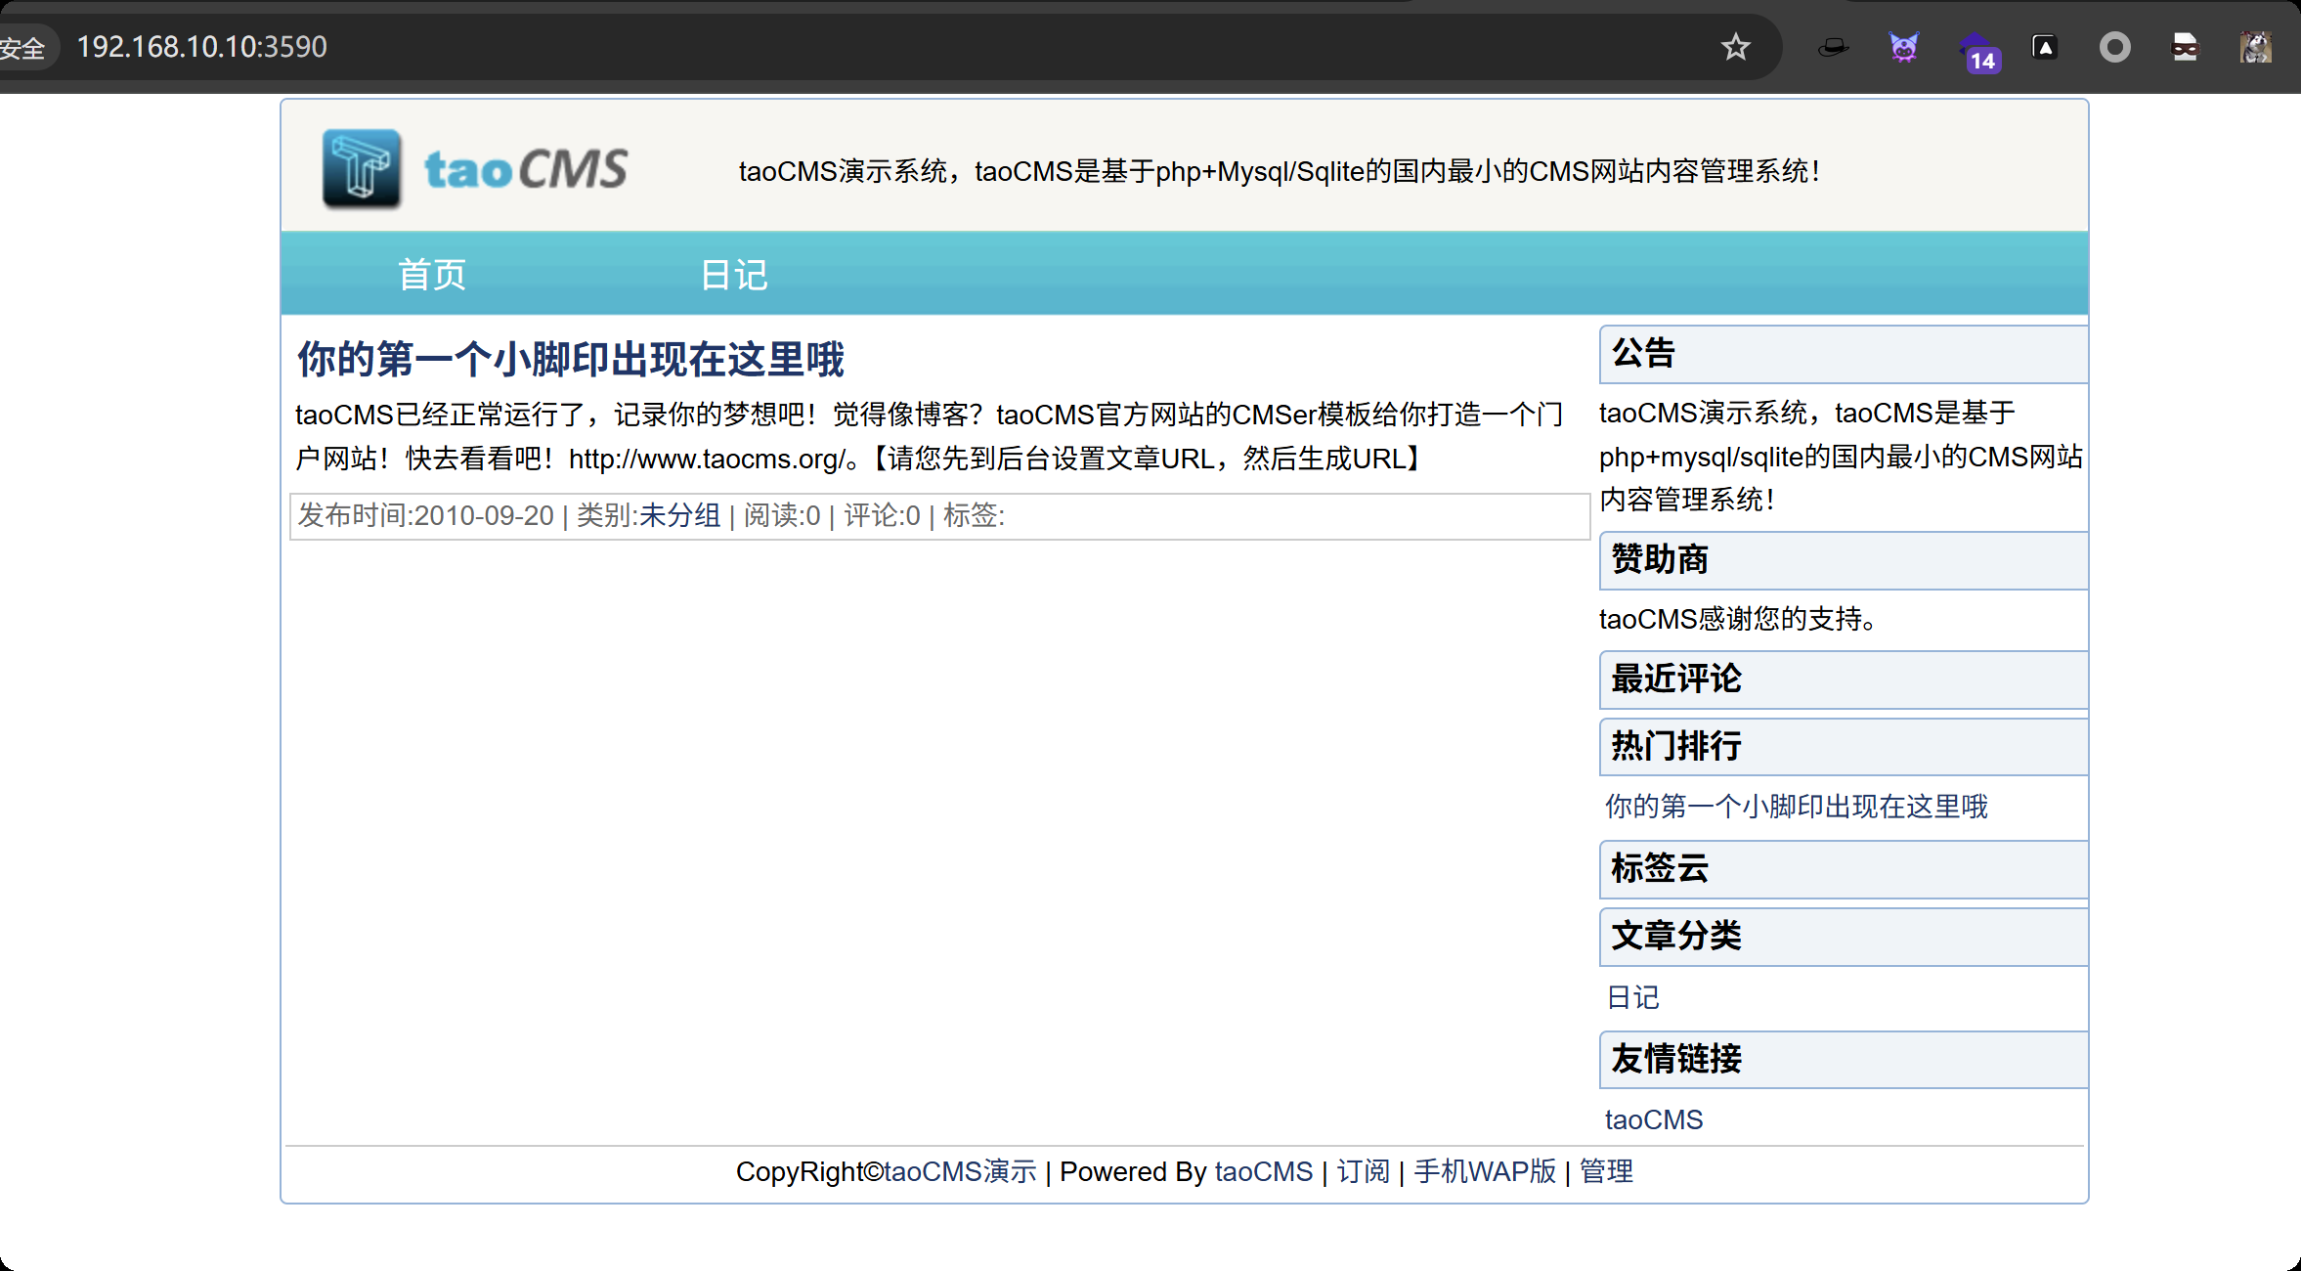The width and height of the screenshot is (2301, 1271).
Task: Open article title 你的第一个小脚印出现在这里哦
Action: (x=571, y=360)
